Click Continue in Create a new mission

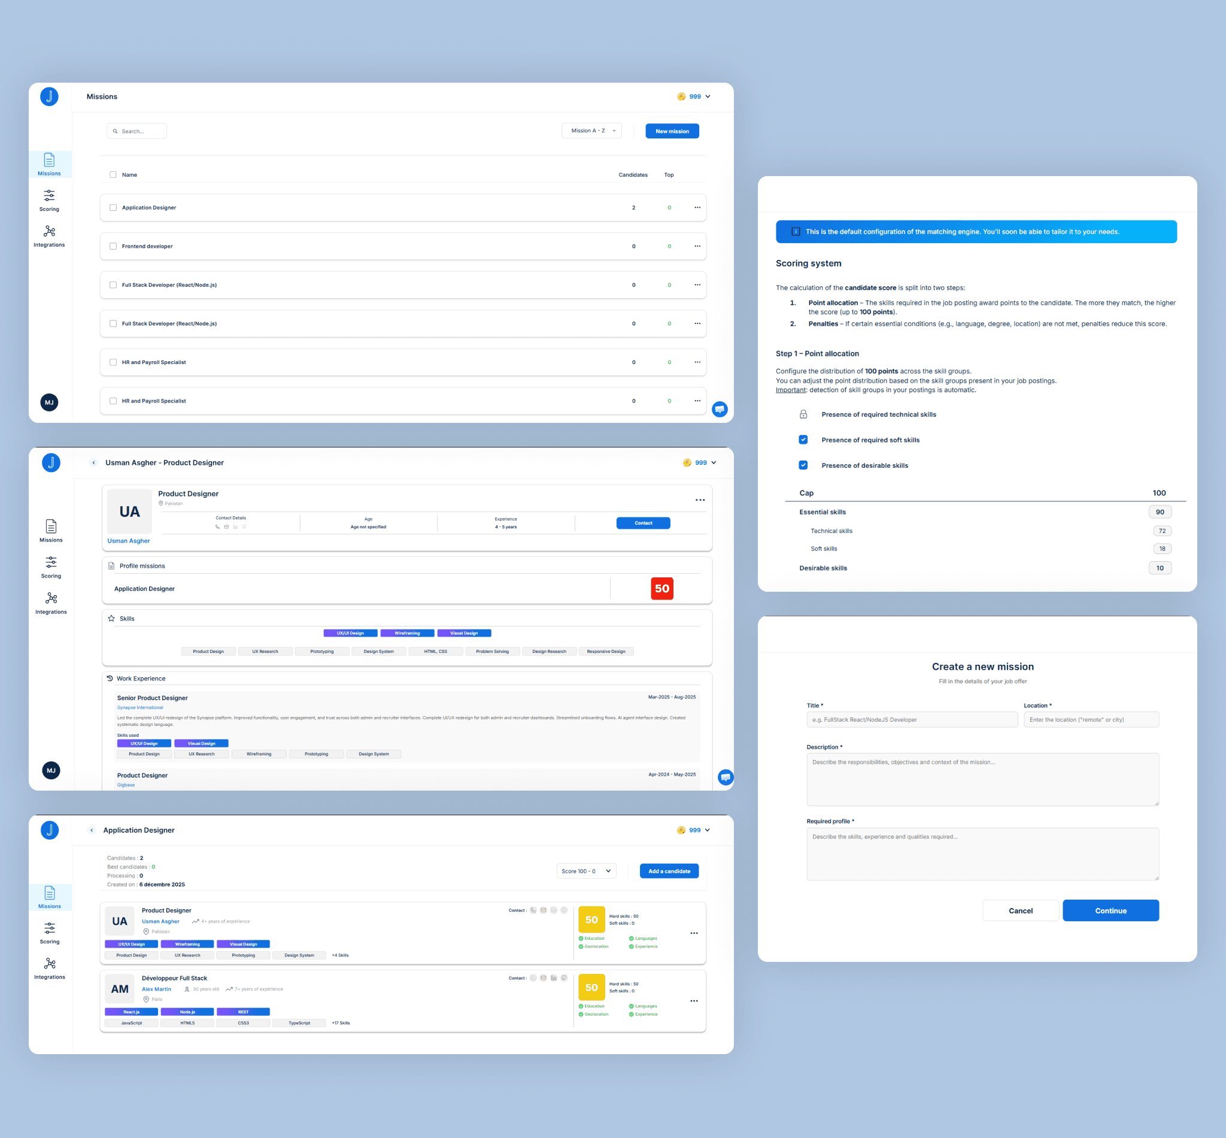pyautogui.click(x=1110, y=910)
